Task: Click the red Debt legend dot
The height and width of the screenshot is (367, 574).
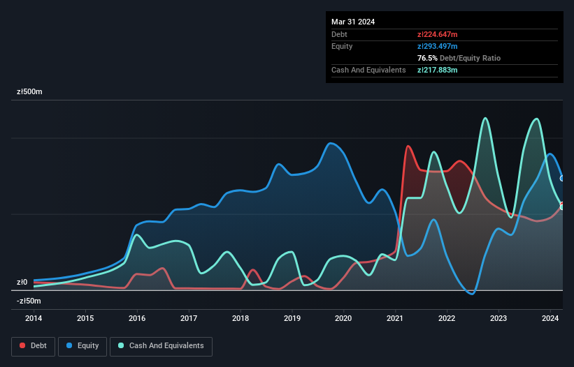Action: tap(22, 345)
